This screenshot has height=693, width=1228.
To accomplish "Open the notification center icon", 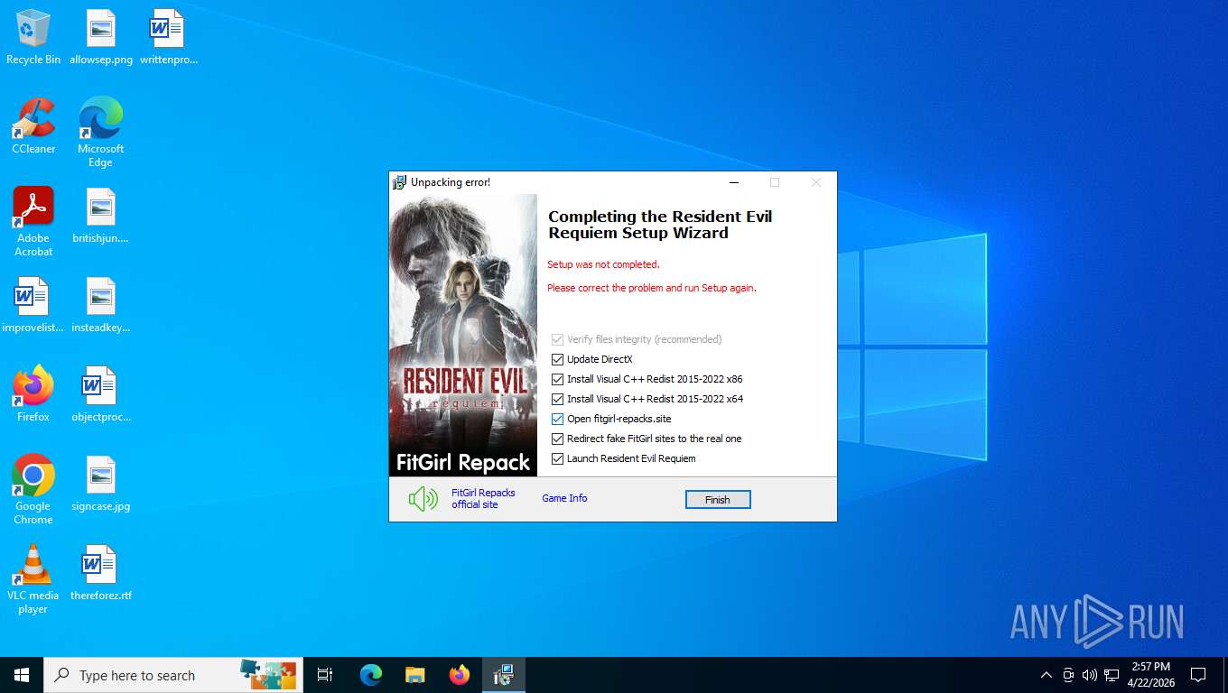I will click(1198, 675).
